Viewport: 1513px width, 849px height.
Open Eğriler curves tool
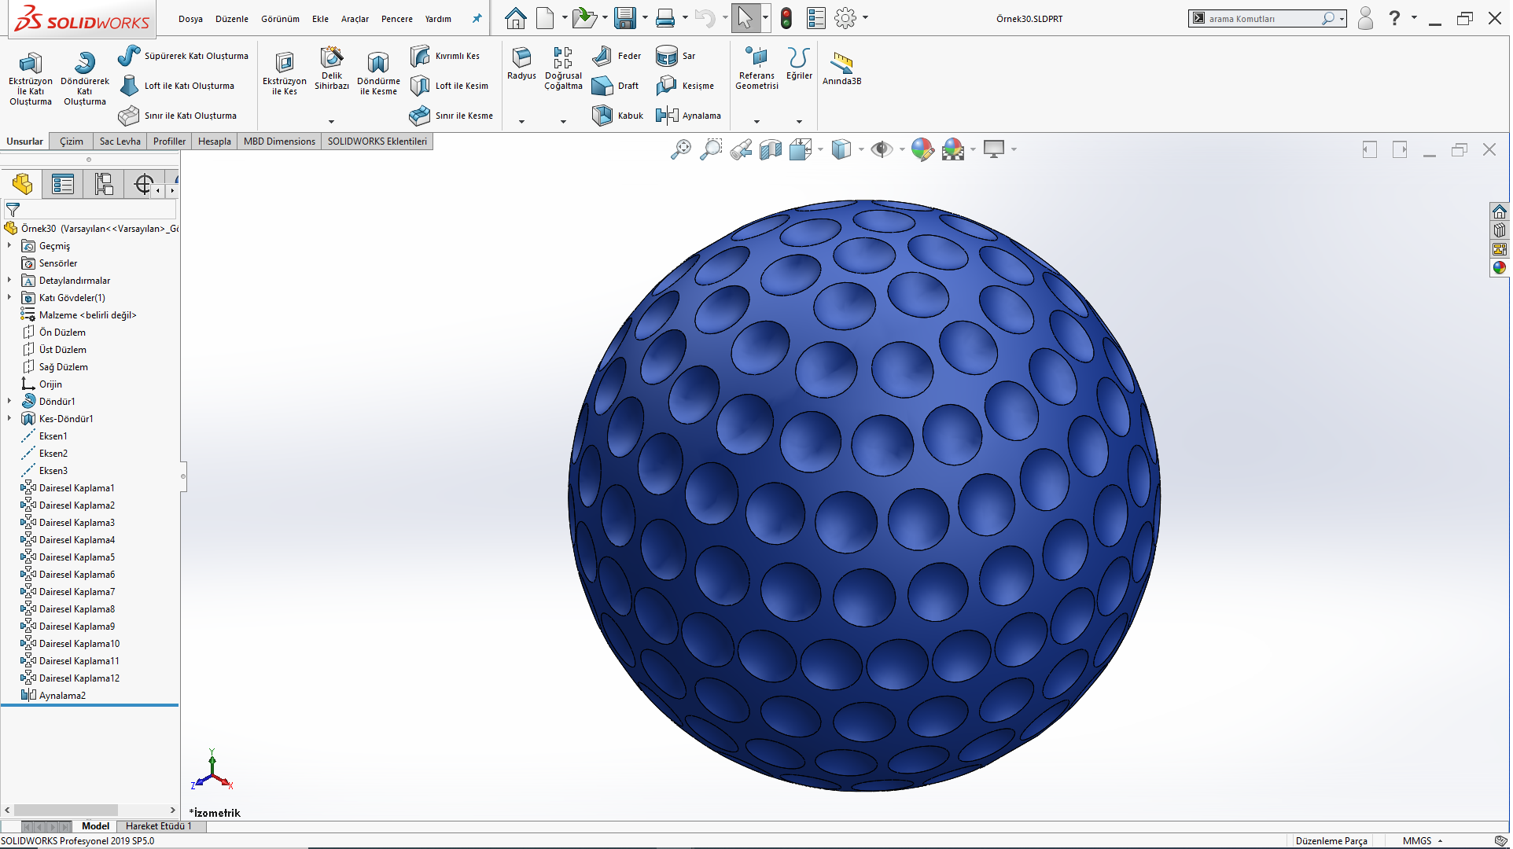799,64
